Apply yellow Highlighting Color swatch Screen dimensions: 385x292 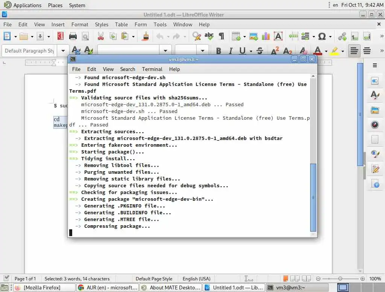point(334,51)
